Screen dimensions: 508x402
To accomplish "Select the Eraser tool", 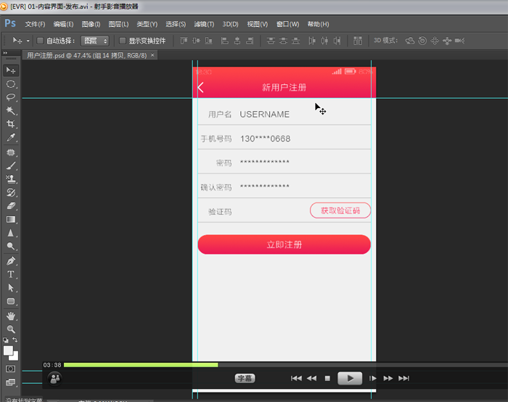I will coord(11,205).
